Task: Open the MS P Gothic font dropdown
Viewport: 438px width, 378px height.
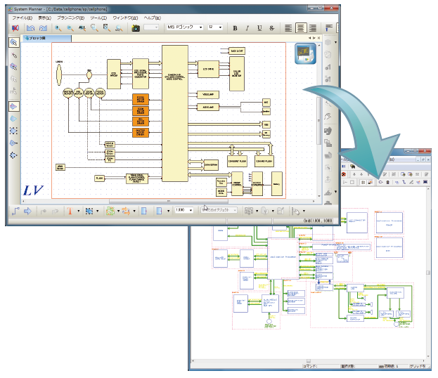Action: click(185, 27)
